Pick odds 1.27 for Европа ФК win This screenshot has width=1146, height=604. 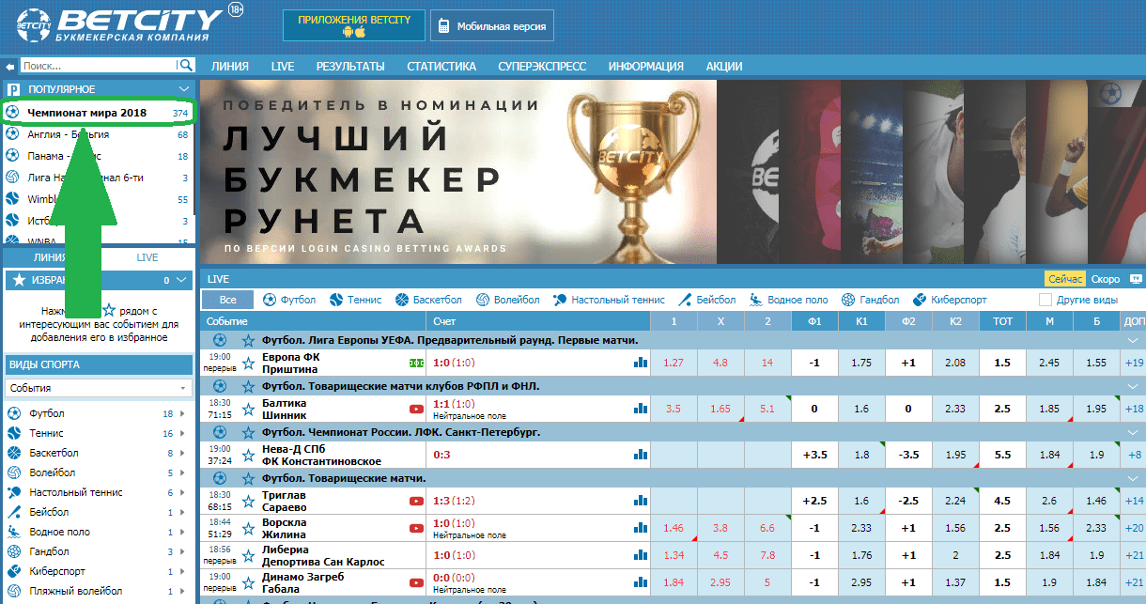(674, 363)
